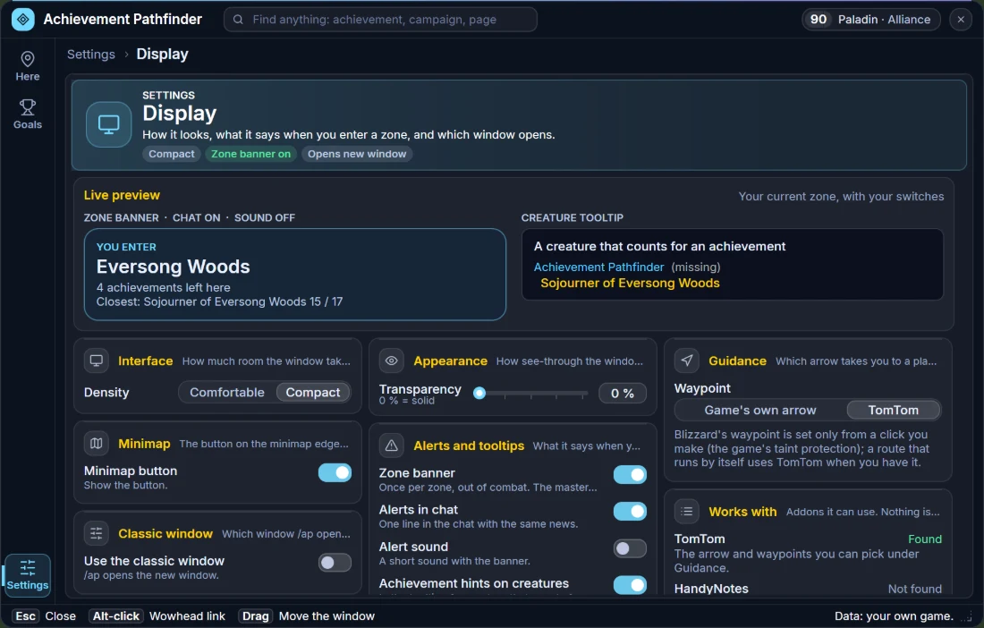Click the Achievement Pathfinder logo icon
Screen dimensions: 984x628
(23, 20)
